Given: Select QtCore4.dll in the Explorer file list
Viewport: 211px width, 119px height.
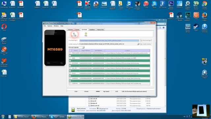Looking at the screenshot, I should tap(94, 99).
